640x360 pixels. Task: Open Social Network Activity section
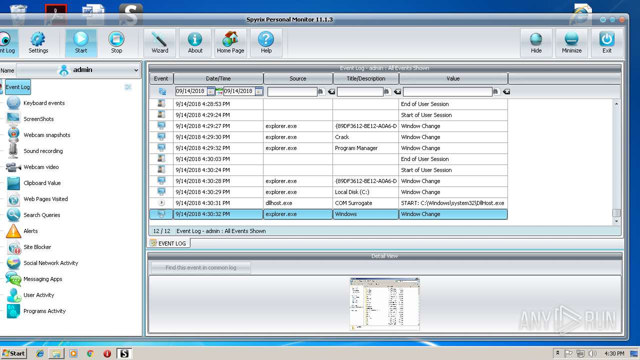click(x=50, y=263)
